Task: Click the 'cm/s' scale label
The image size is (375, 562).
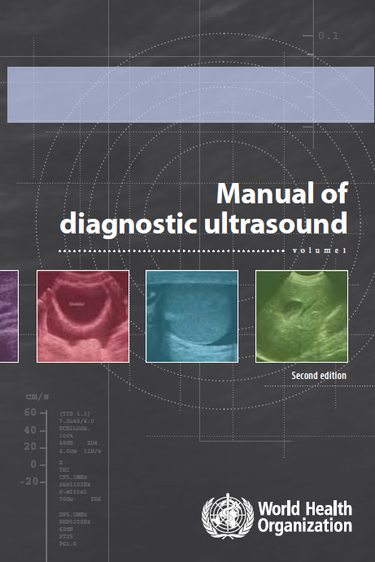Action: [x=37, y=397]
